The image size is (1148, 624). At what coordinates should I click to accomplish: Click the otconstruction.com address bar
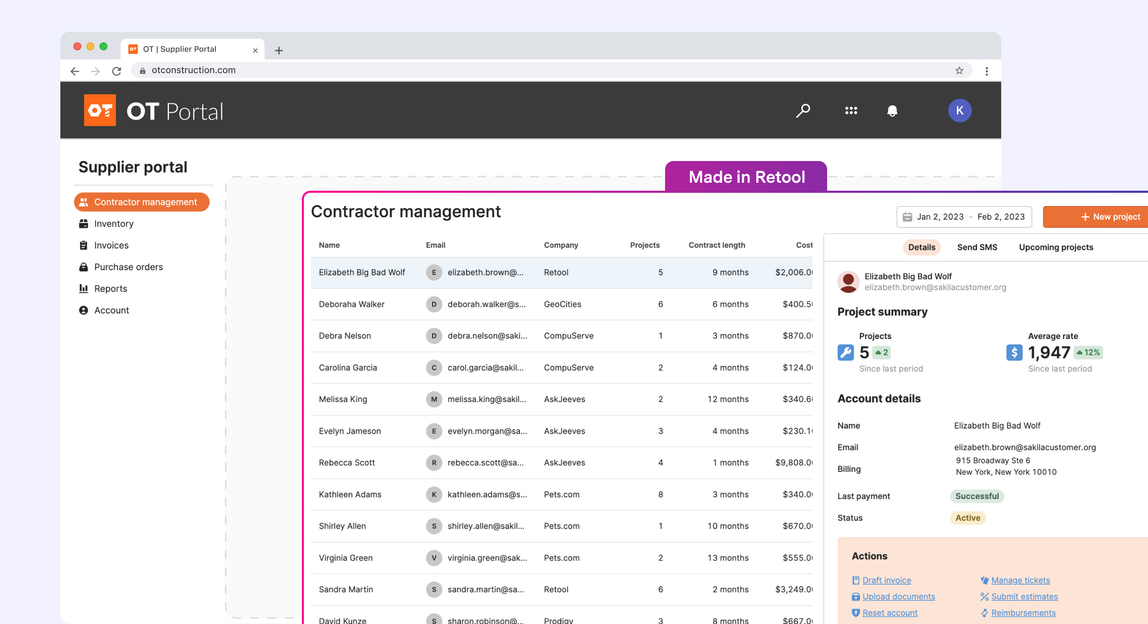coord(551,70)
